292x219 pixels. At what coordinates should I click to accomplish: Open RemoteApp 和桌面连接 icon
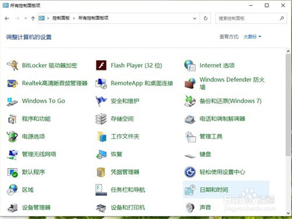pyautogui.click(x=101, y=84)
